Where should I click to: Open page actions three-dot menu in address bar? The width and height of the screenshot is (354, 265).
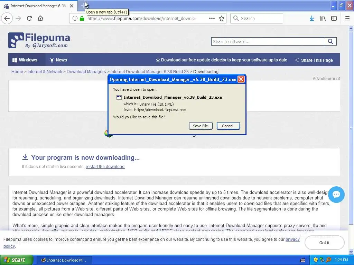(x=212, y=19)
